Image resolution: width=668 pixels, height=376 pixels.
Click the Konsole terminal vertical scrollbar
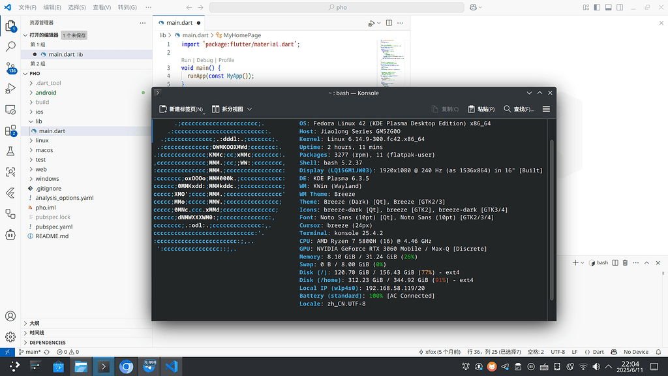click(552, 219)
